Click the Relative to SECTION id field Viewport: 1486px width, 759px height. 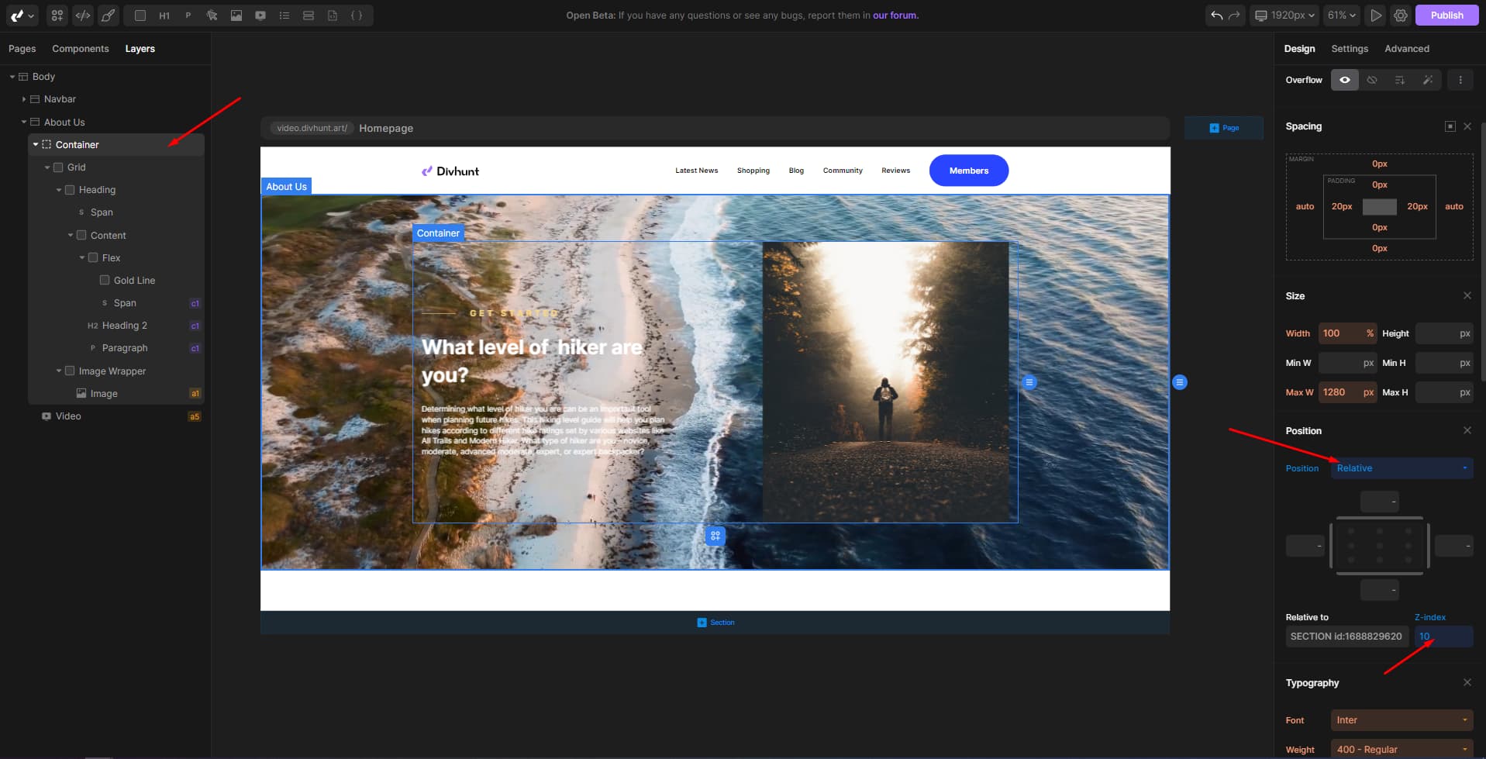[1346, 637]
